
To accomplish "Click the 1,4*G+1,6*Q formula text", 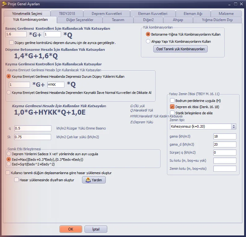I will (36, 56).
